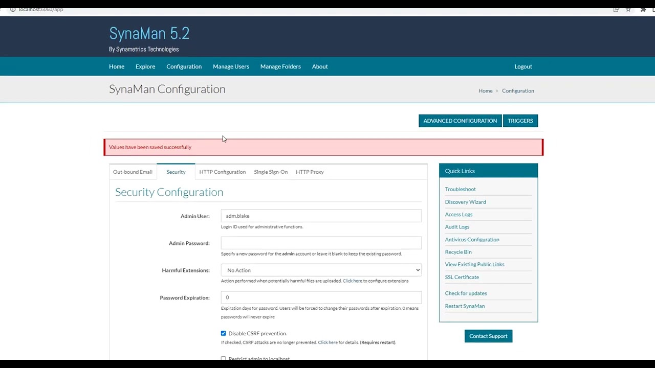Open the Explore menu item
The image size is (655, 368).
pos(145,66)
